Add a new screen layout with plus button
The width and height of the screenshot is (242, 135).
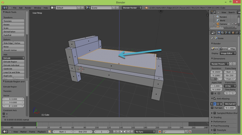pyautogui.click(x=79, y=8)
